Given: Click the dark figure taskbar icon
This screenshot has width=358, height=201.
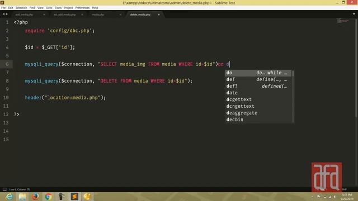Looking at the screenshot, I should pos(61,197).
